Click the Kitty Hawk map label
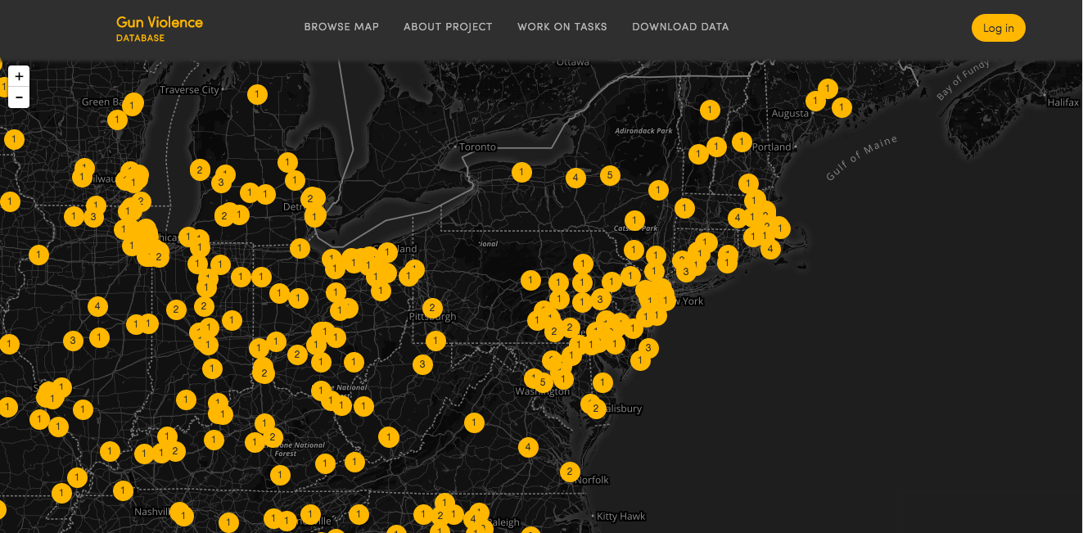 tap(621, 516)
